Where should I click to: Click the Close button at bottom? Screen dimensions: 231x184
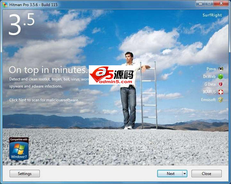pos(206,174)
